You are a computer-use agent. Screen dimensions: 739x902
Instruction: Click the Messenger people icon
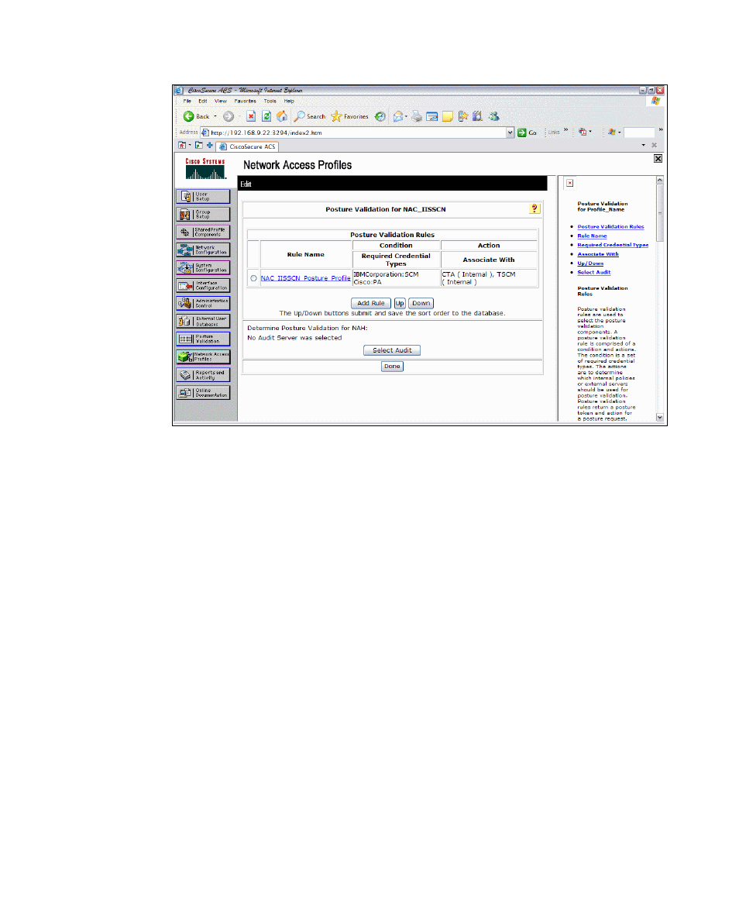click(x=494, y=116)
